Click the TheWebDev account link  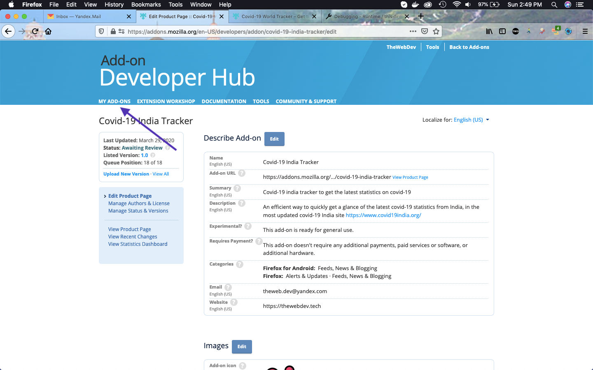pos(401,47)
